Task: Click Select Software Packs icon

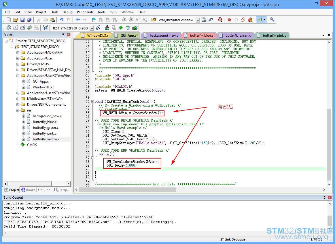Action: [128, 28]
